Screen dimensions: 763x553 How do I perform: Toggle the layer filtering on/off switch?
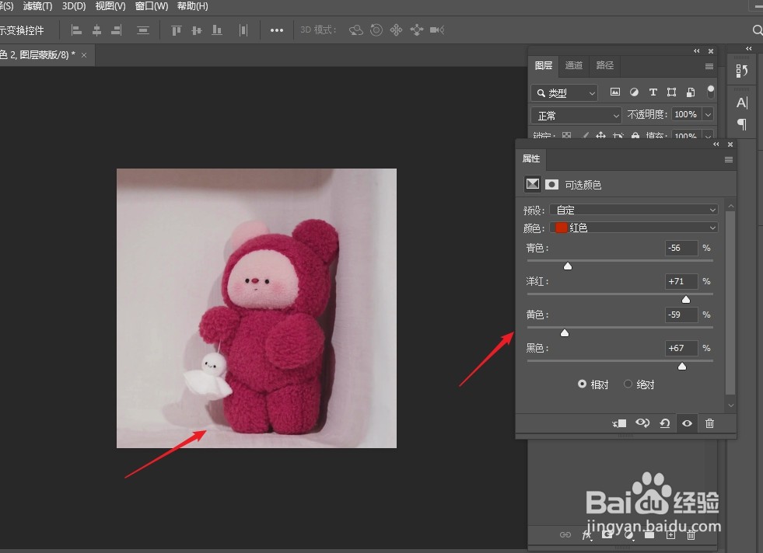point(710,92)
